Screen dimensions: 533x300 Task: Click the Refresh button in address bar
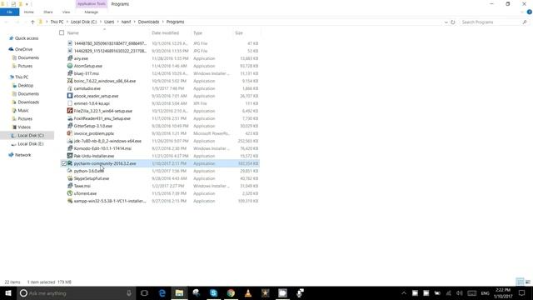453,22
